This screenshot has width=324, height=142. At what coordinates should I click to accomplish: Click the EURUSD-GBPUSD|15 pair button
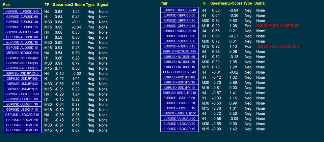(179, 26)
